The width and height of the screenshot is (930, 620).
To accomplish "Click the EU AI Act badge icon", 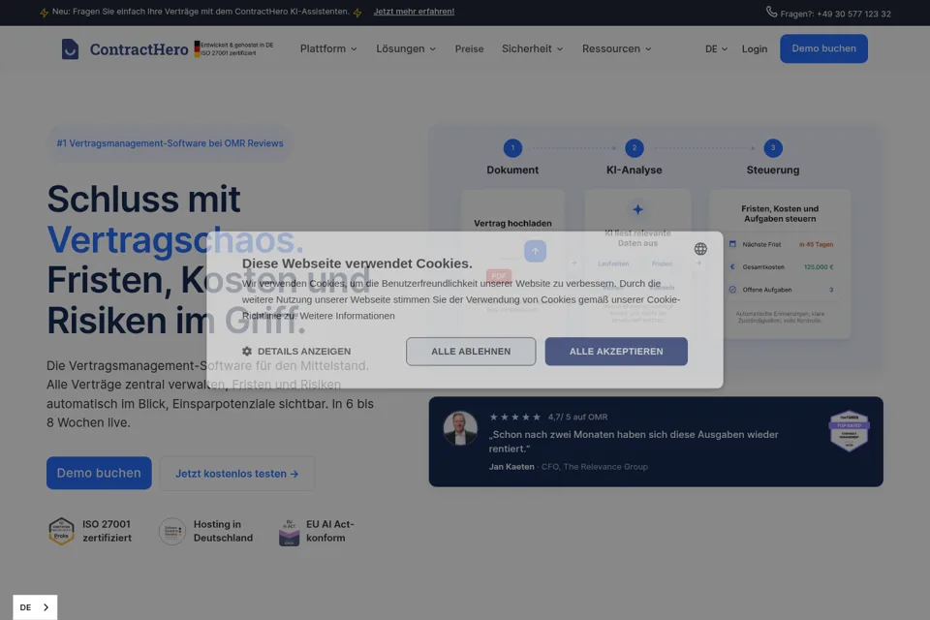I will (x=289, y=532).
